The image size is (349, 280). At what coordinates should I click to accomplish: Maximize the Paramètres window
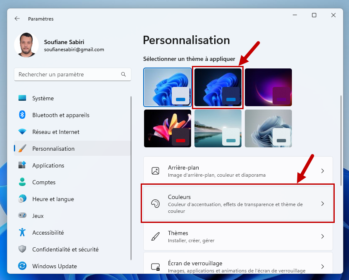314,15
